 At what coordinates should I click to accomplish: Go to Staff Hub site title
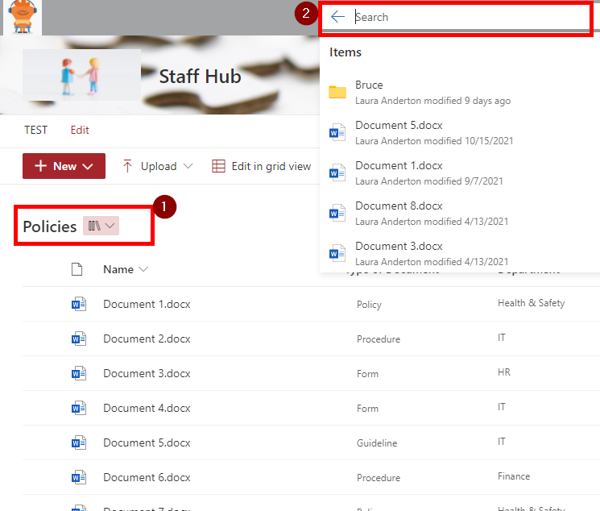(200, 77)
